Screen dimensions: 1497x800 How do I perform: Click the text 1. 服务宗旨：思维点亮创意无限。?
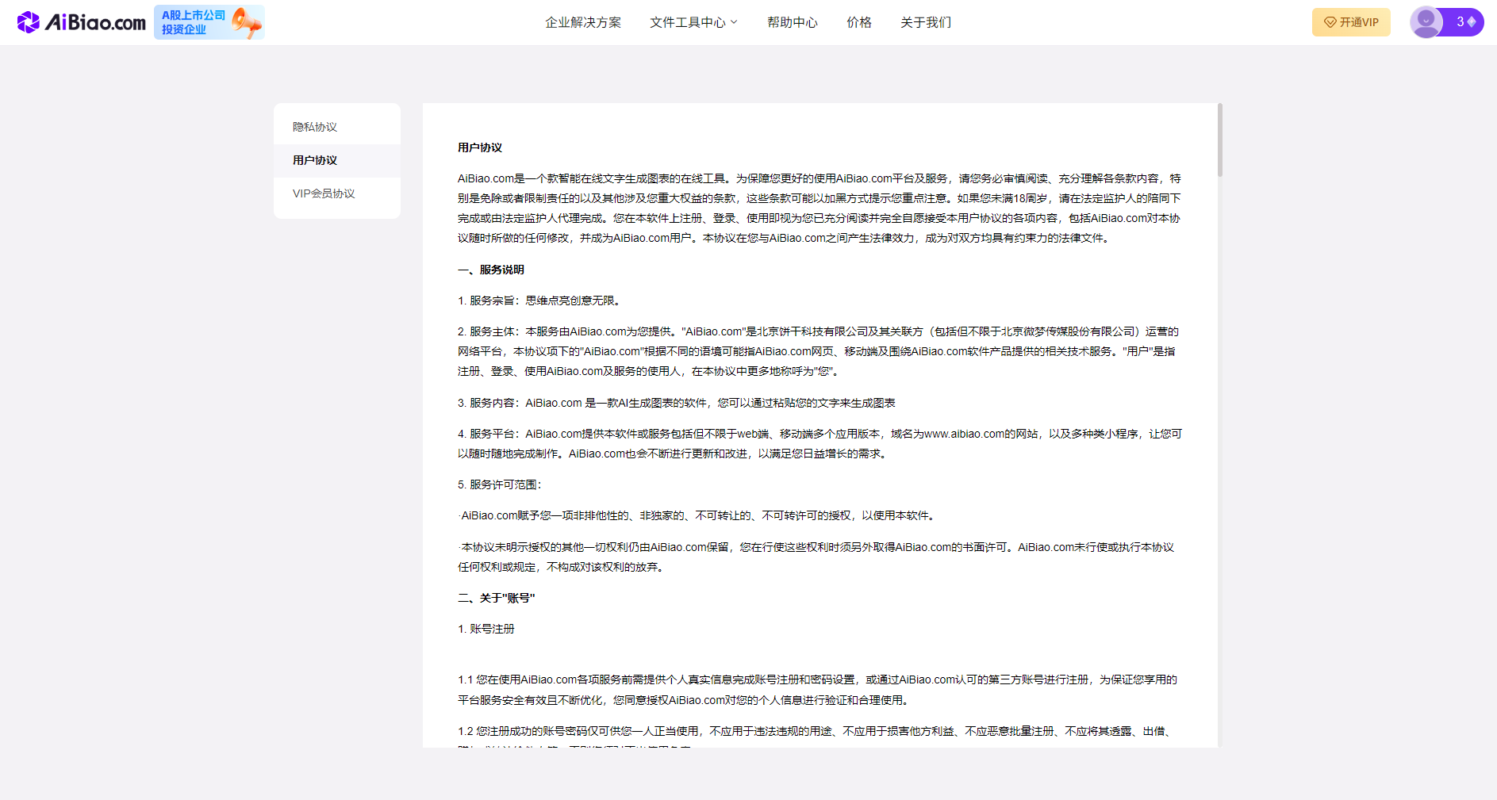coord(541,300)
